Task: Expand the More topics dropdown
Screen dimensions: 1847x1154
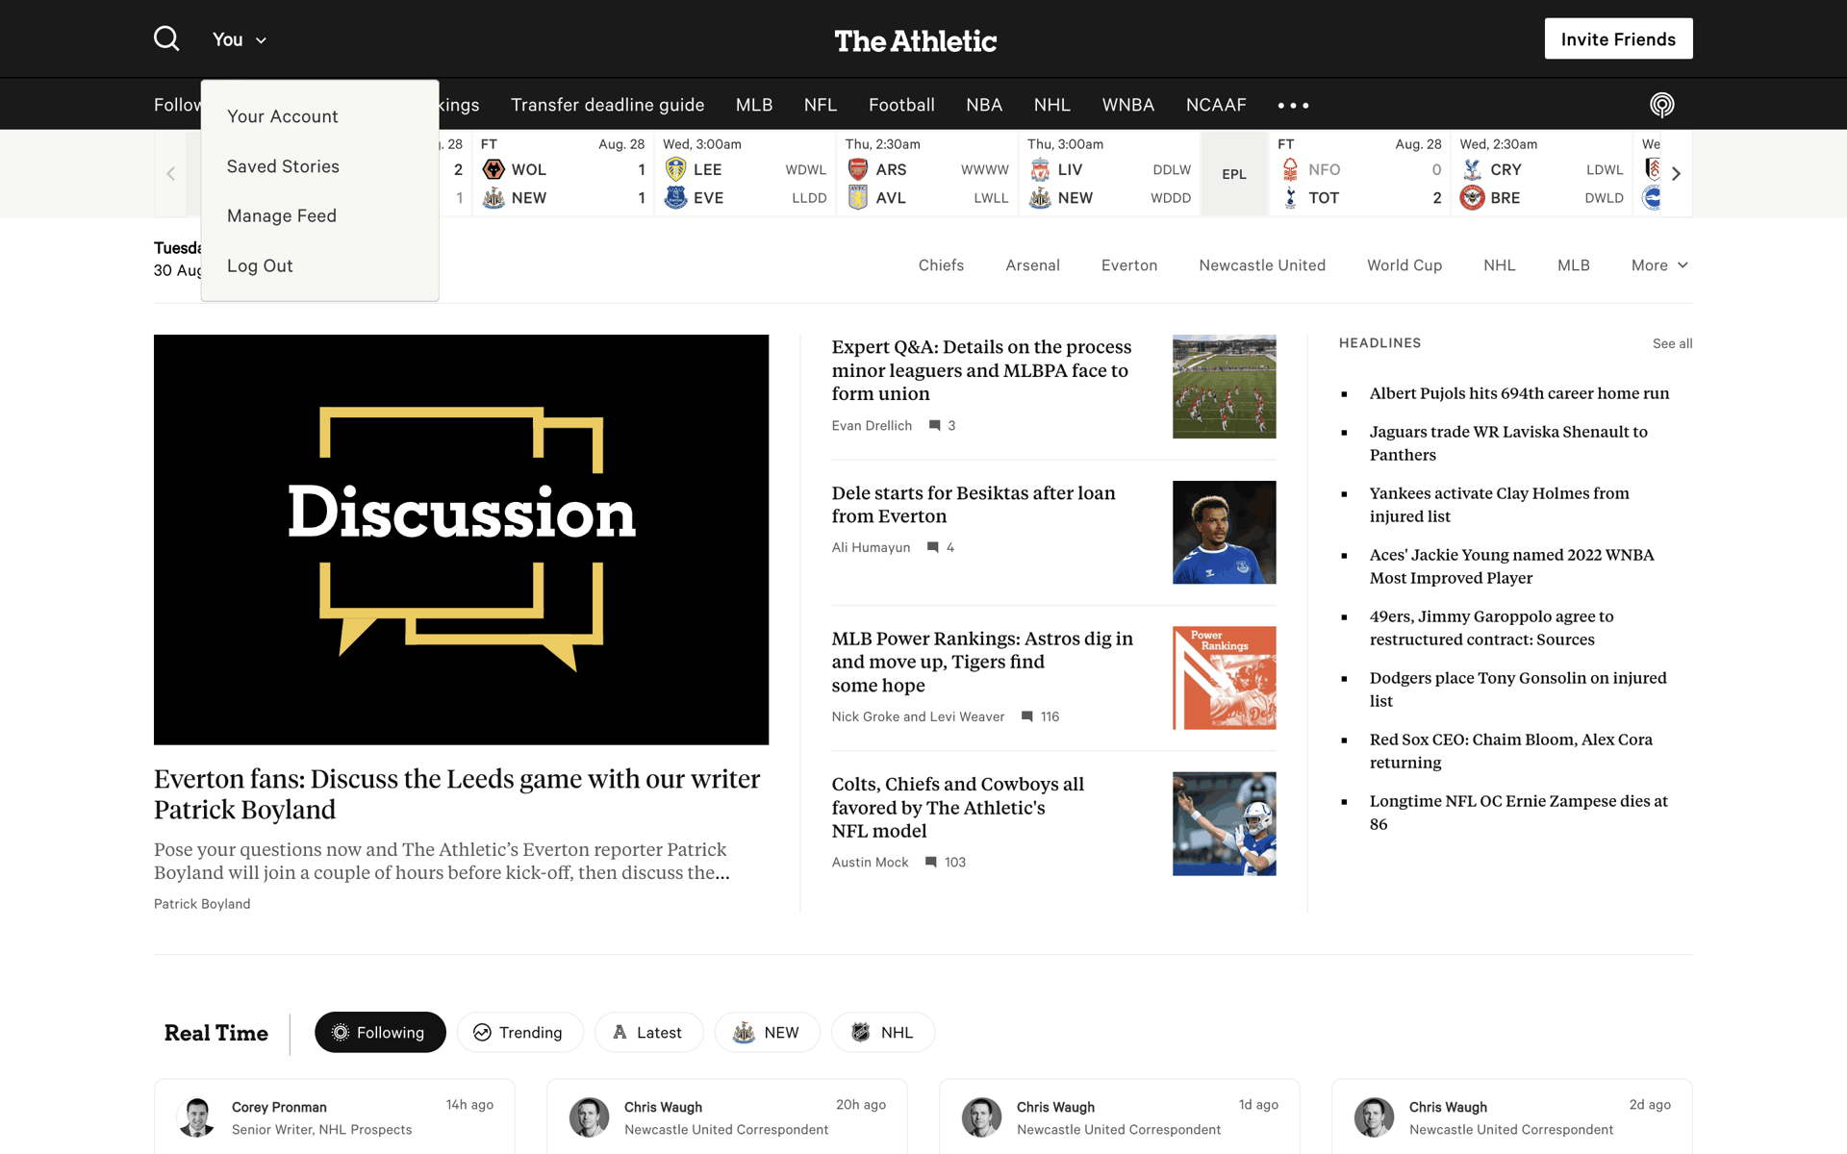Action: pyautogui.click(x=1659, y=265)
